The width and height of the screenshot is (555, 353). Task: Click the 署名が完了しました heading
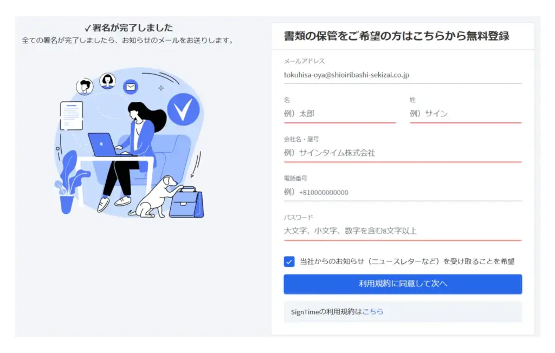coord(129,28)
